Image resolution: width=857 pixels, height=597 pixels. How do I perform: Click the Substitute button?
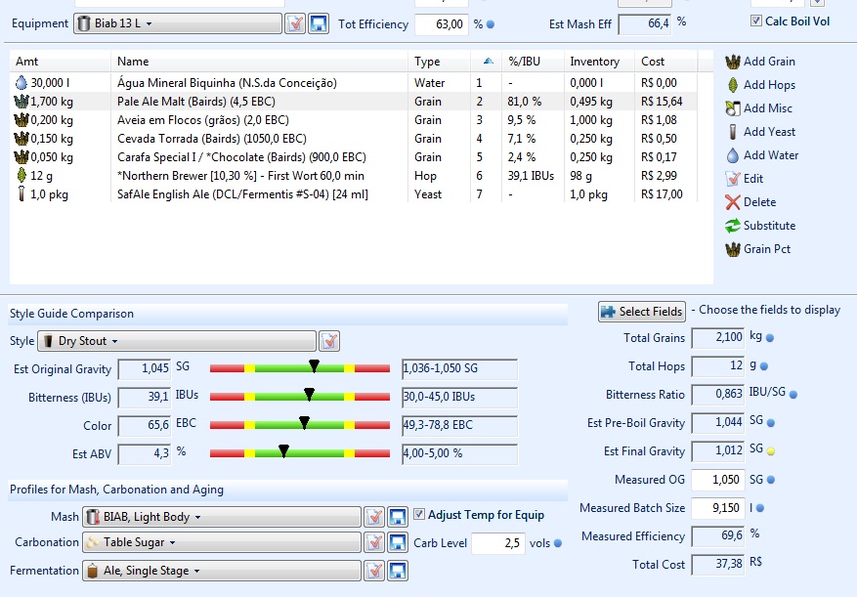click(x=760, y=226)
